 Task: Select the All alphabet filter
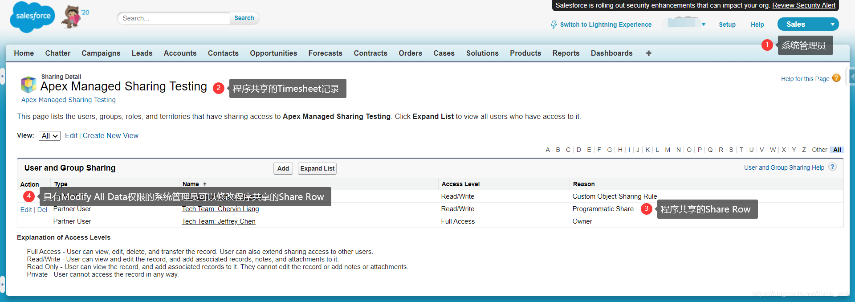(837, 150)
